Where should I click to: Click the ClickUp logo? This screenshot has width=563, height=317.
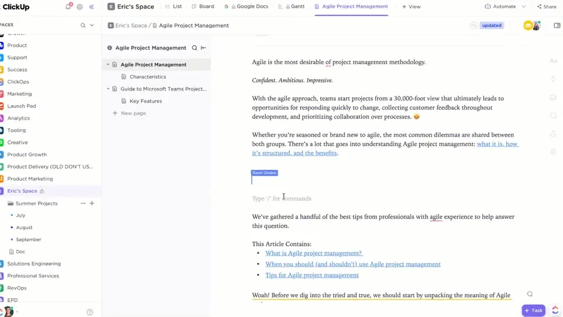pyautogui.click(x=15, y=7)
